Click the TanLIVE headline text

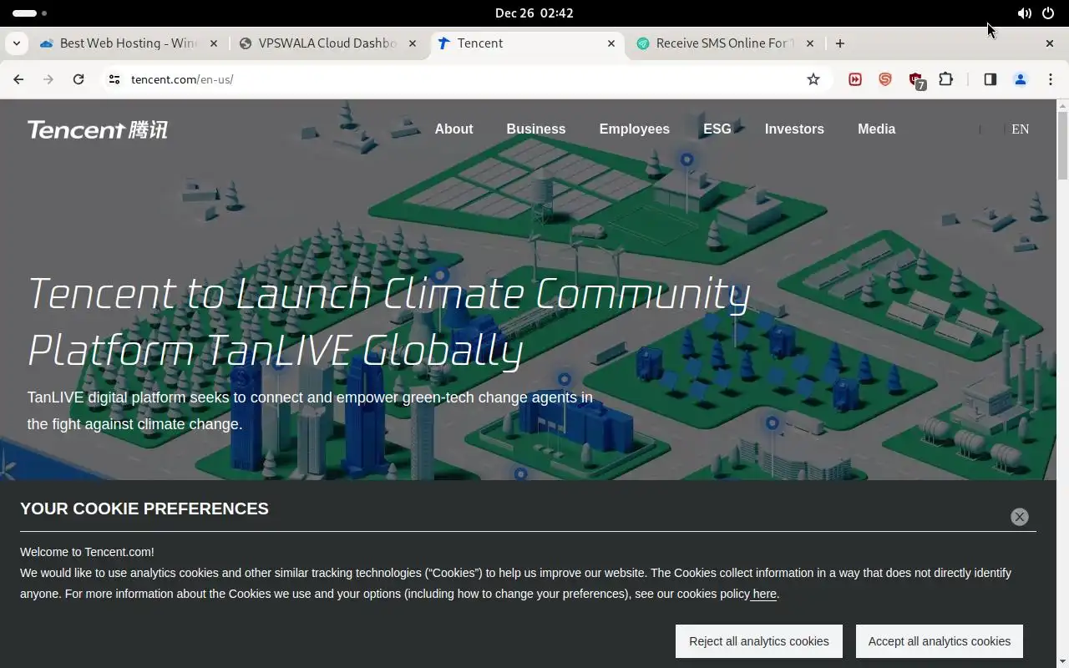tap(389, 321)
